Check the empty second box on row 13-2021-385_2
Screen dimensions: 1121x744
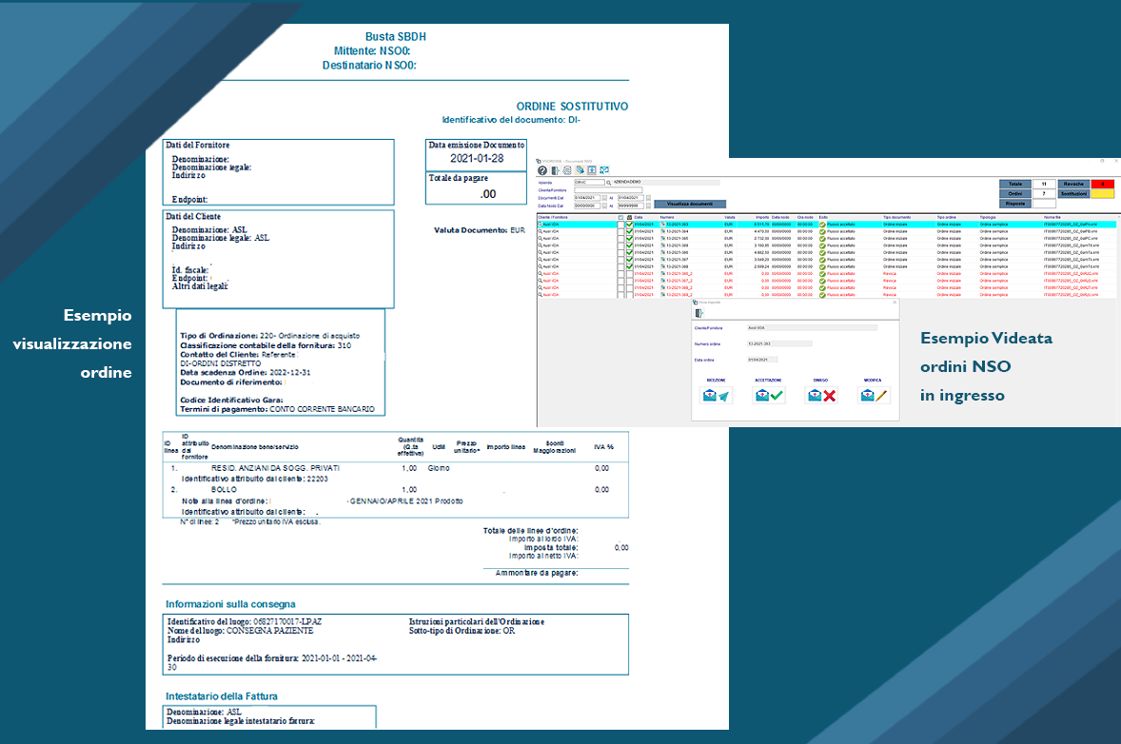pyautogui.click(x=629, y=274)
